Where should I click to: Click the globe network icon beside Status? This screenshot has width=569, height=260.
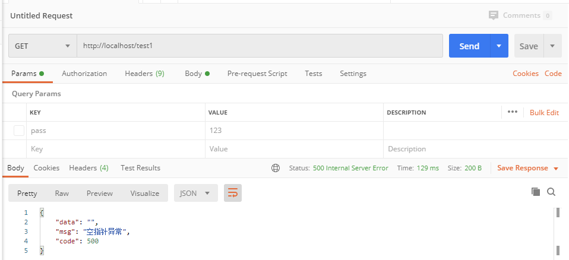276,168
